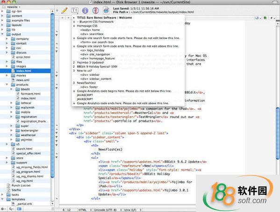This screenshot has width=280, height=212.
Task: Open the newsite project popup header
Action: (x=14, y=7)
